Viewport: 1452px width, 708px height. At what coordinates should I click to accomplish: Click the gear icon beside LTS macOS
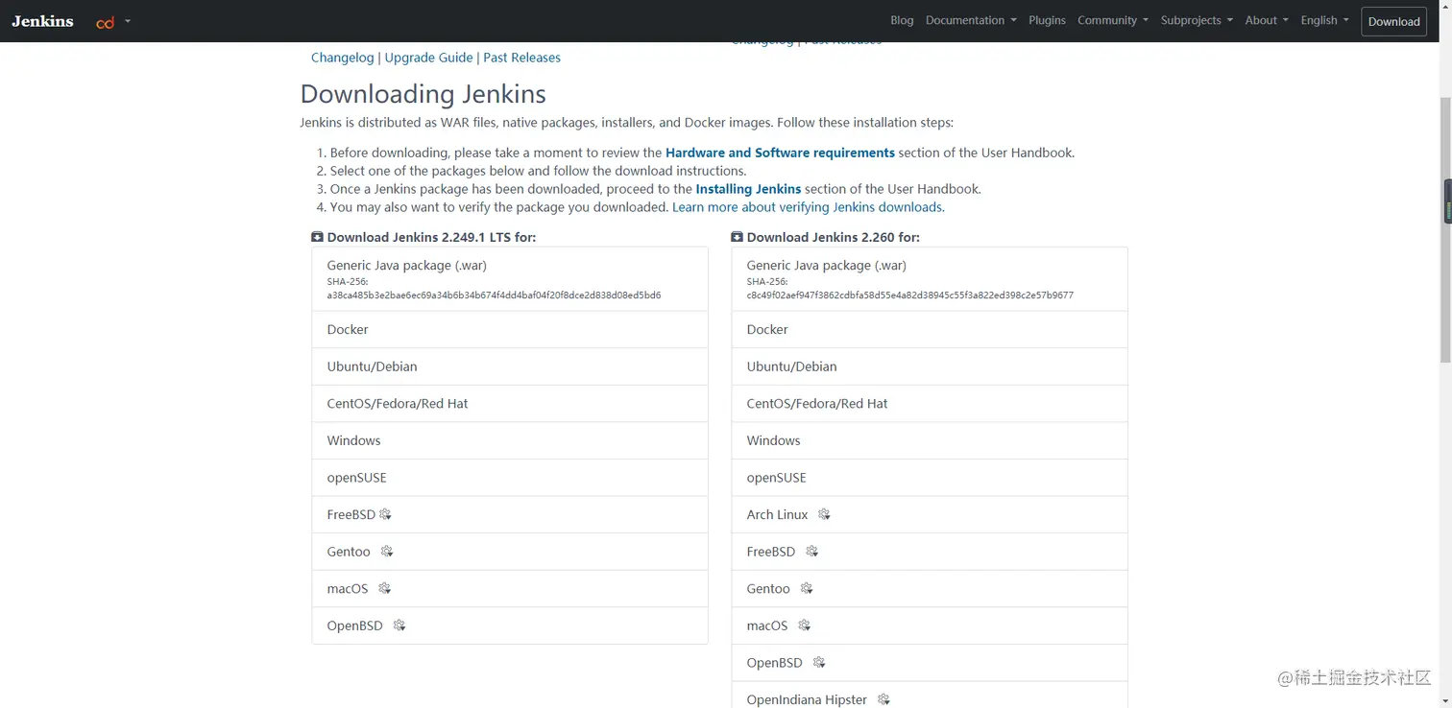(x=384, y=588)
